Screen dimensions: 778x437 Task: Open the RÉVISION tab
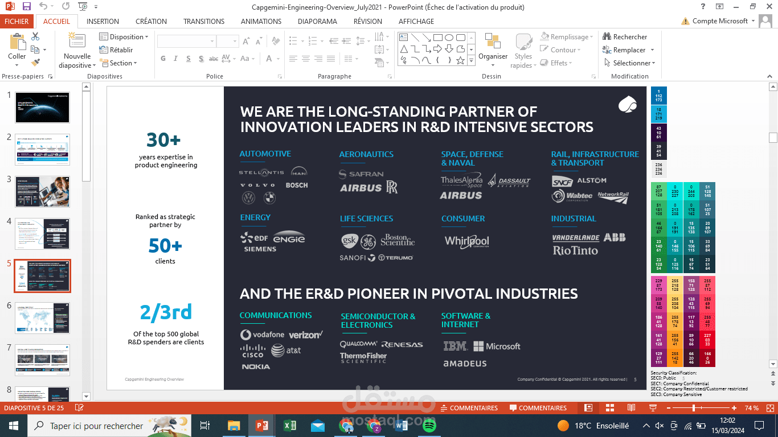coord(368,21)
